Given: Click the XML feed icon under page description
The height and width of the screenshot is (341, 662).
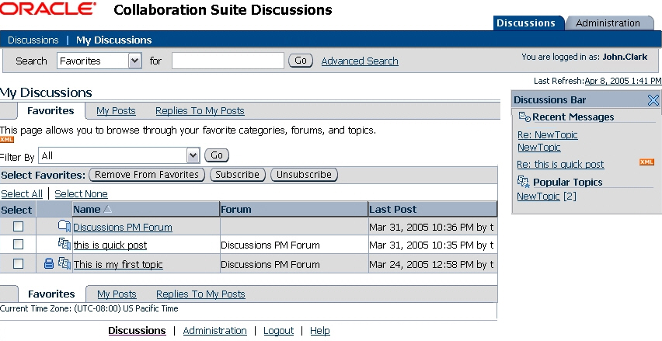Looking at the screenshot, I should click(7, 140).
